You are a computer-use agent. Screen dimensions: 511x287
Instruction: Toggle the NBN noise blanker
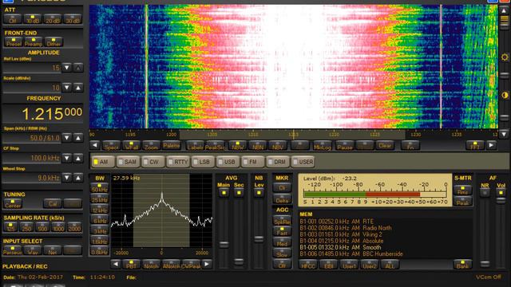click(257, 145)
